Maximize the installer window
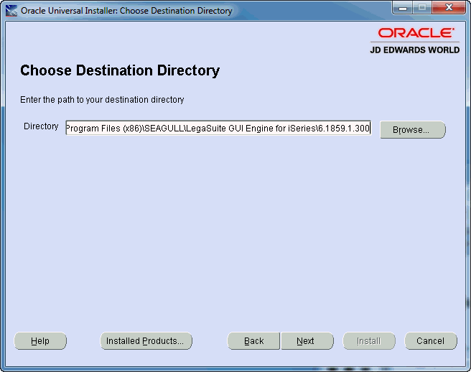471x372 pixels. coord(422,7)
